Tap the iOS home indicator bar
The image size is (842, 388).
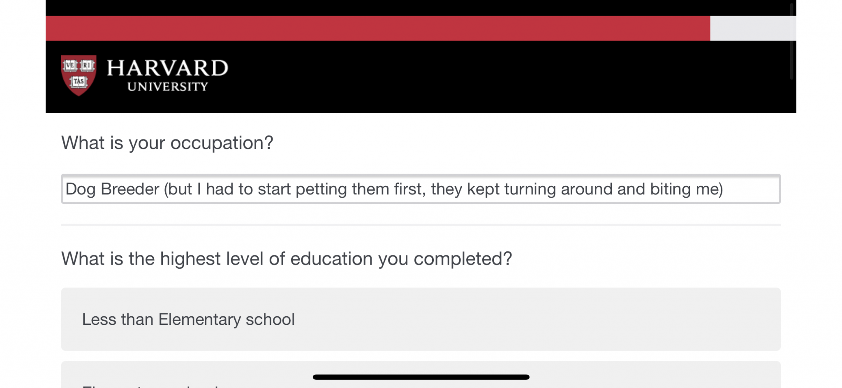coord(421,377)
